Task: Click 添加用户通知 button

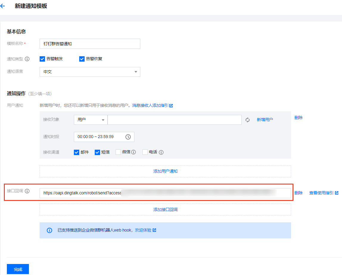Action: click(165, 171)
